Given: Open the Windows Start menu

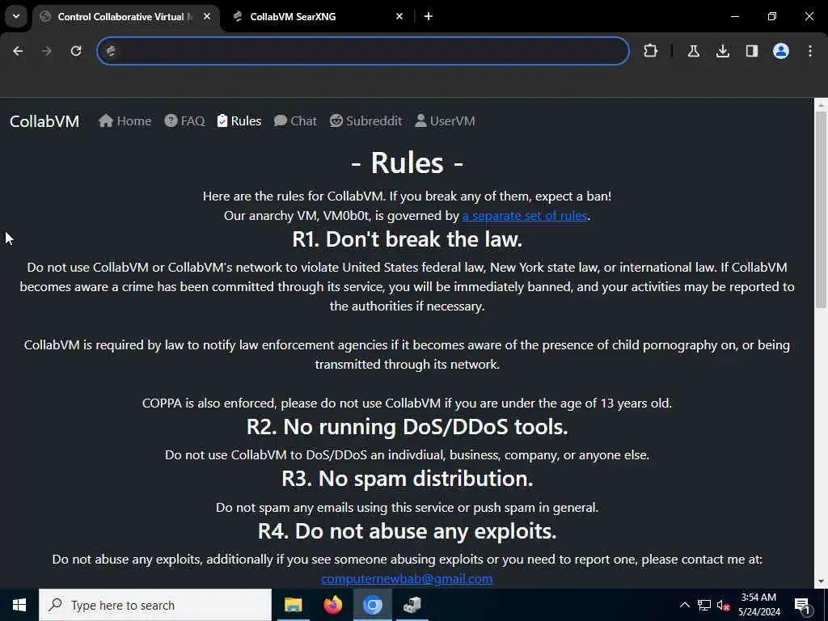Looking at the screenshot, I should pyautogui.click(x=19, y=605).
